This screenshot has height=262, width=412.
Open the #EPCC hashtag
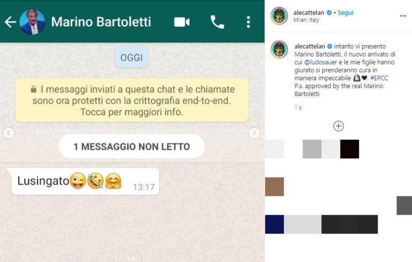tap(379, 78)
